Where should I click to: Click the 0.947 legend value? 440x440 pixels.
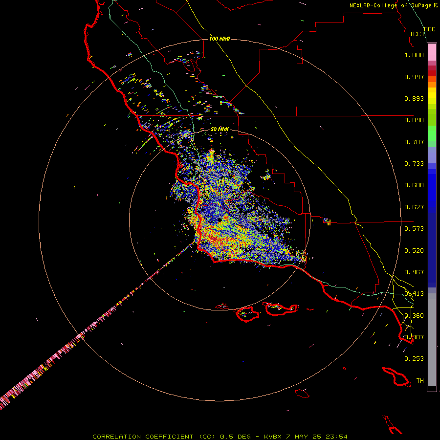[414, 77]
